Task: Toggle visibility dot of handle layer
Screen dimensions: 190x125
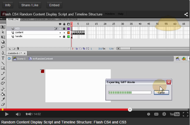Action: coord(60,37)
